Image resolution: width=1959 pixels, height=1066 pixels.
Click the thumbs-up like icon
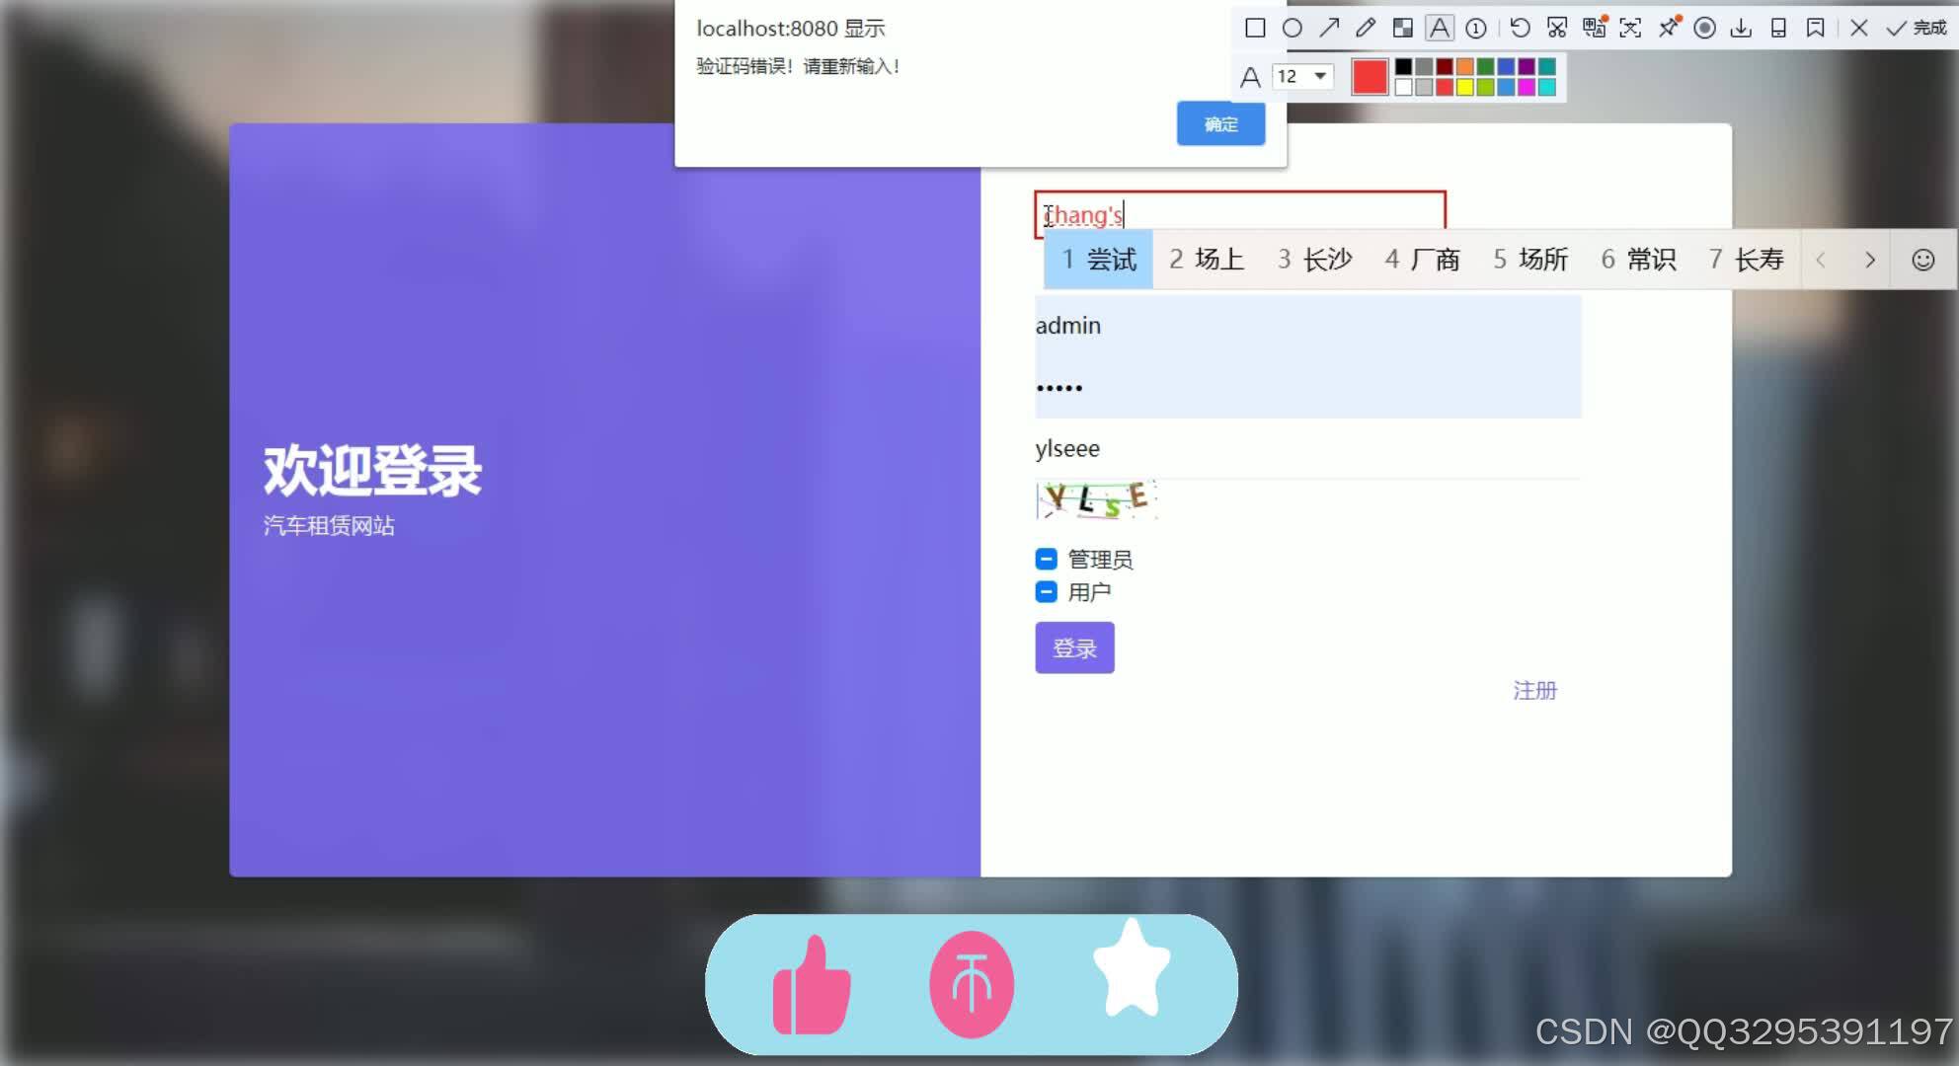tap(812, 985)
